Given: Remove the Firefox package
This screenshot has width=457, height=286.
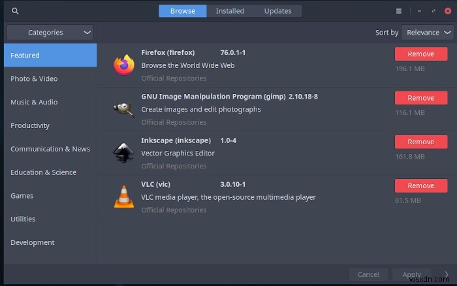Looking at the screenshot, I should (x=421, y=54).
